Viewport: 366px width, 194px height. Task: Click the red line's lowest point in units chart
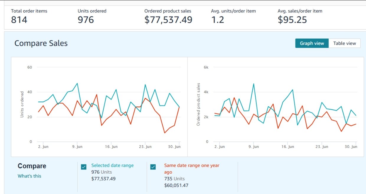(x=164, y=133)
